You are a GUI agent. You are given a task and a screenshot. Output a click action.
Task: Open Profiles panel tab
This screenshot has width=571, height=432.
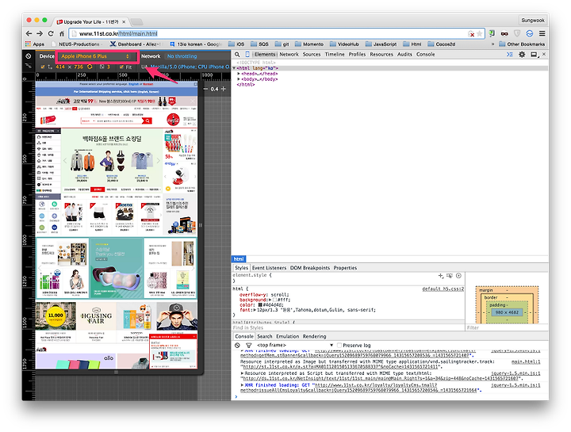357,54
